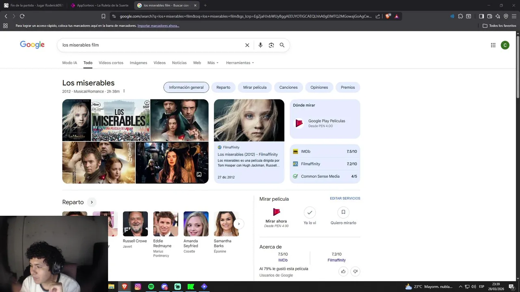Clear the search box with the X icon

247,45
